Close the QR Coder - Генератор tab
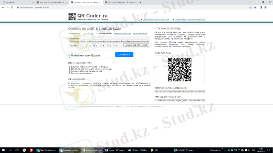This screenshot has width=273, height=153. [135, 2]
